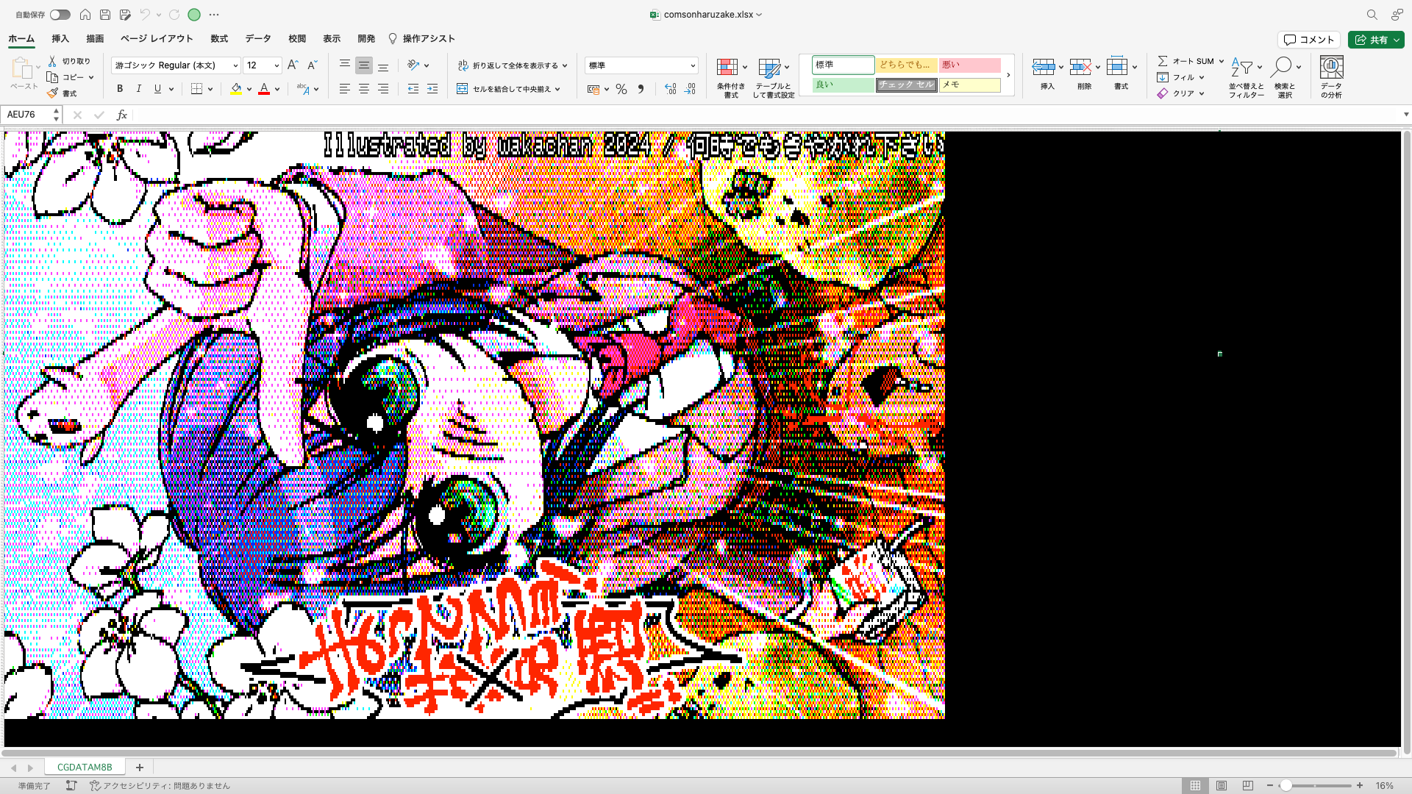Click the increase decimal icon
This screenshot has height=794, width=1412.
670,89
